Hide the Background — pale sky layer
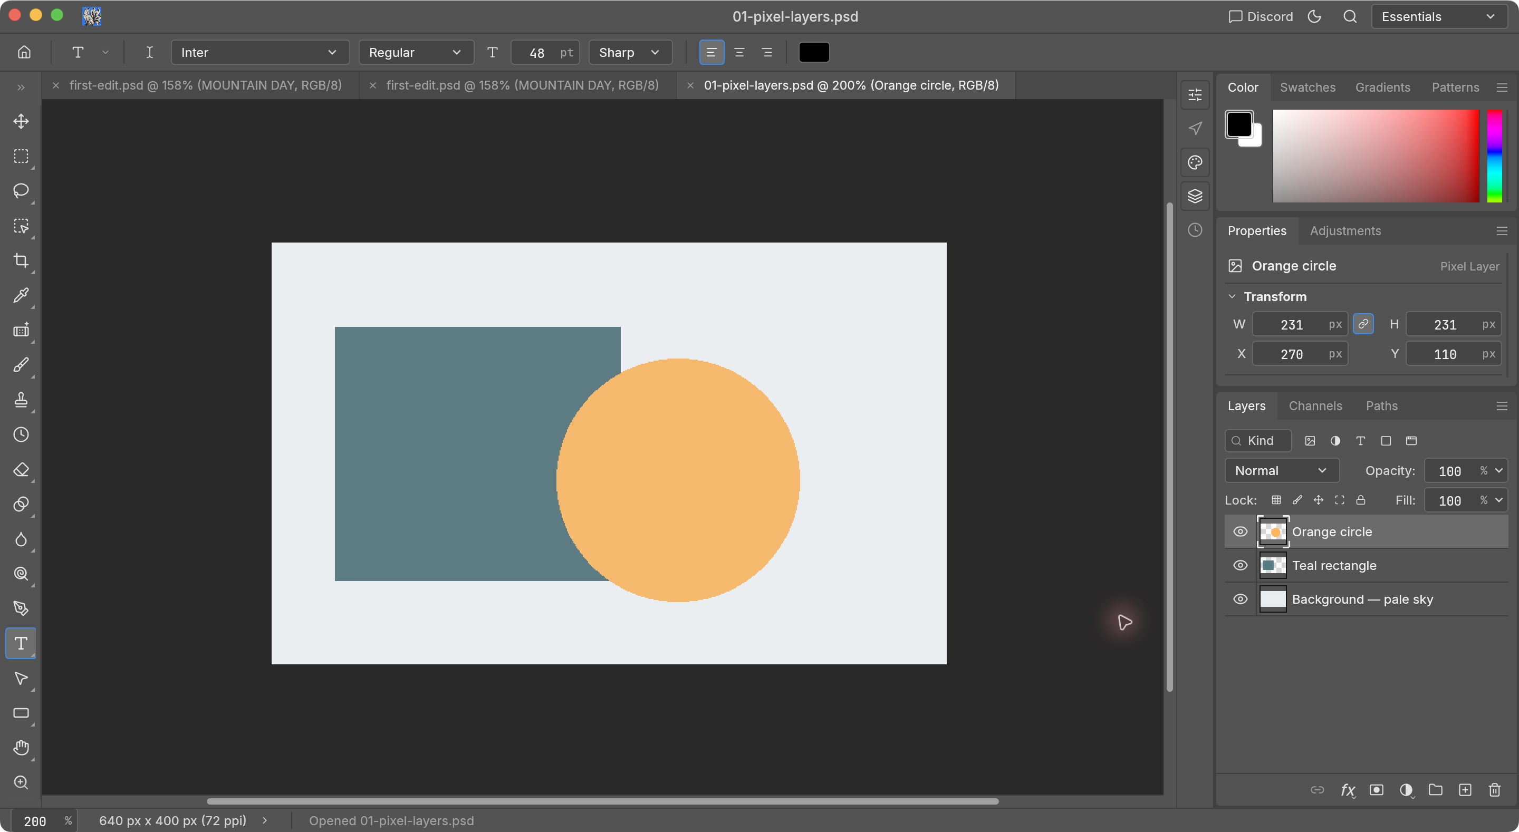Viewport: 1519px width, 832px height. tap(1240, 599)
